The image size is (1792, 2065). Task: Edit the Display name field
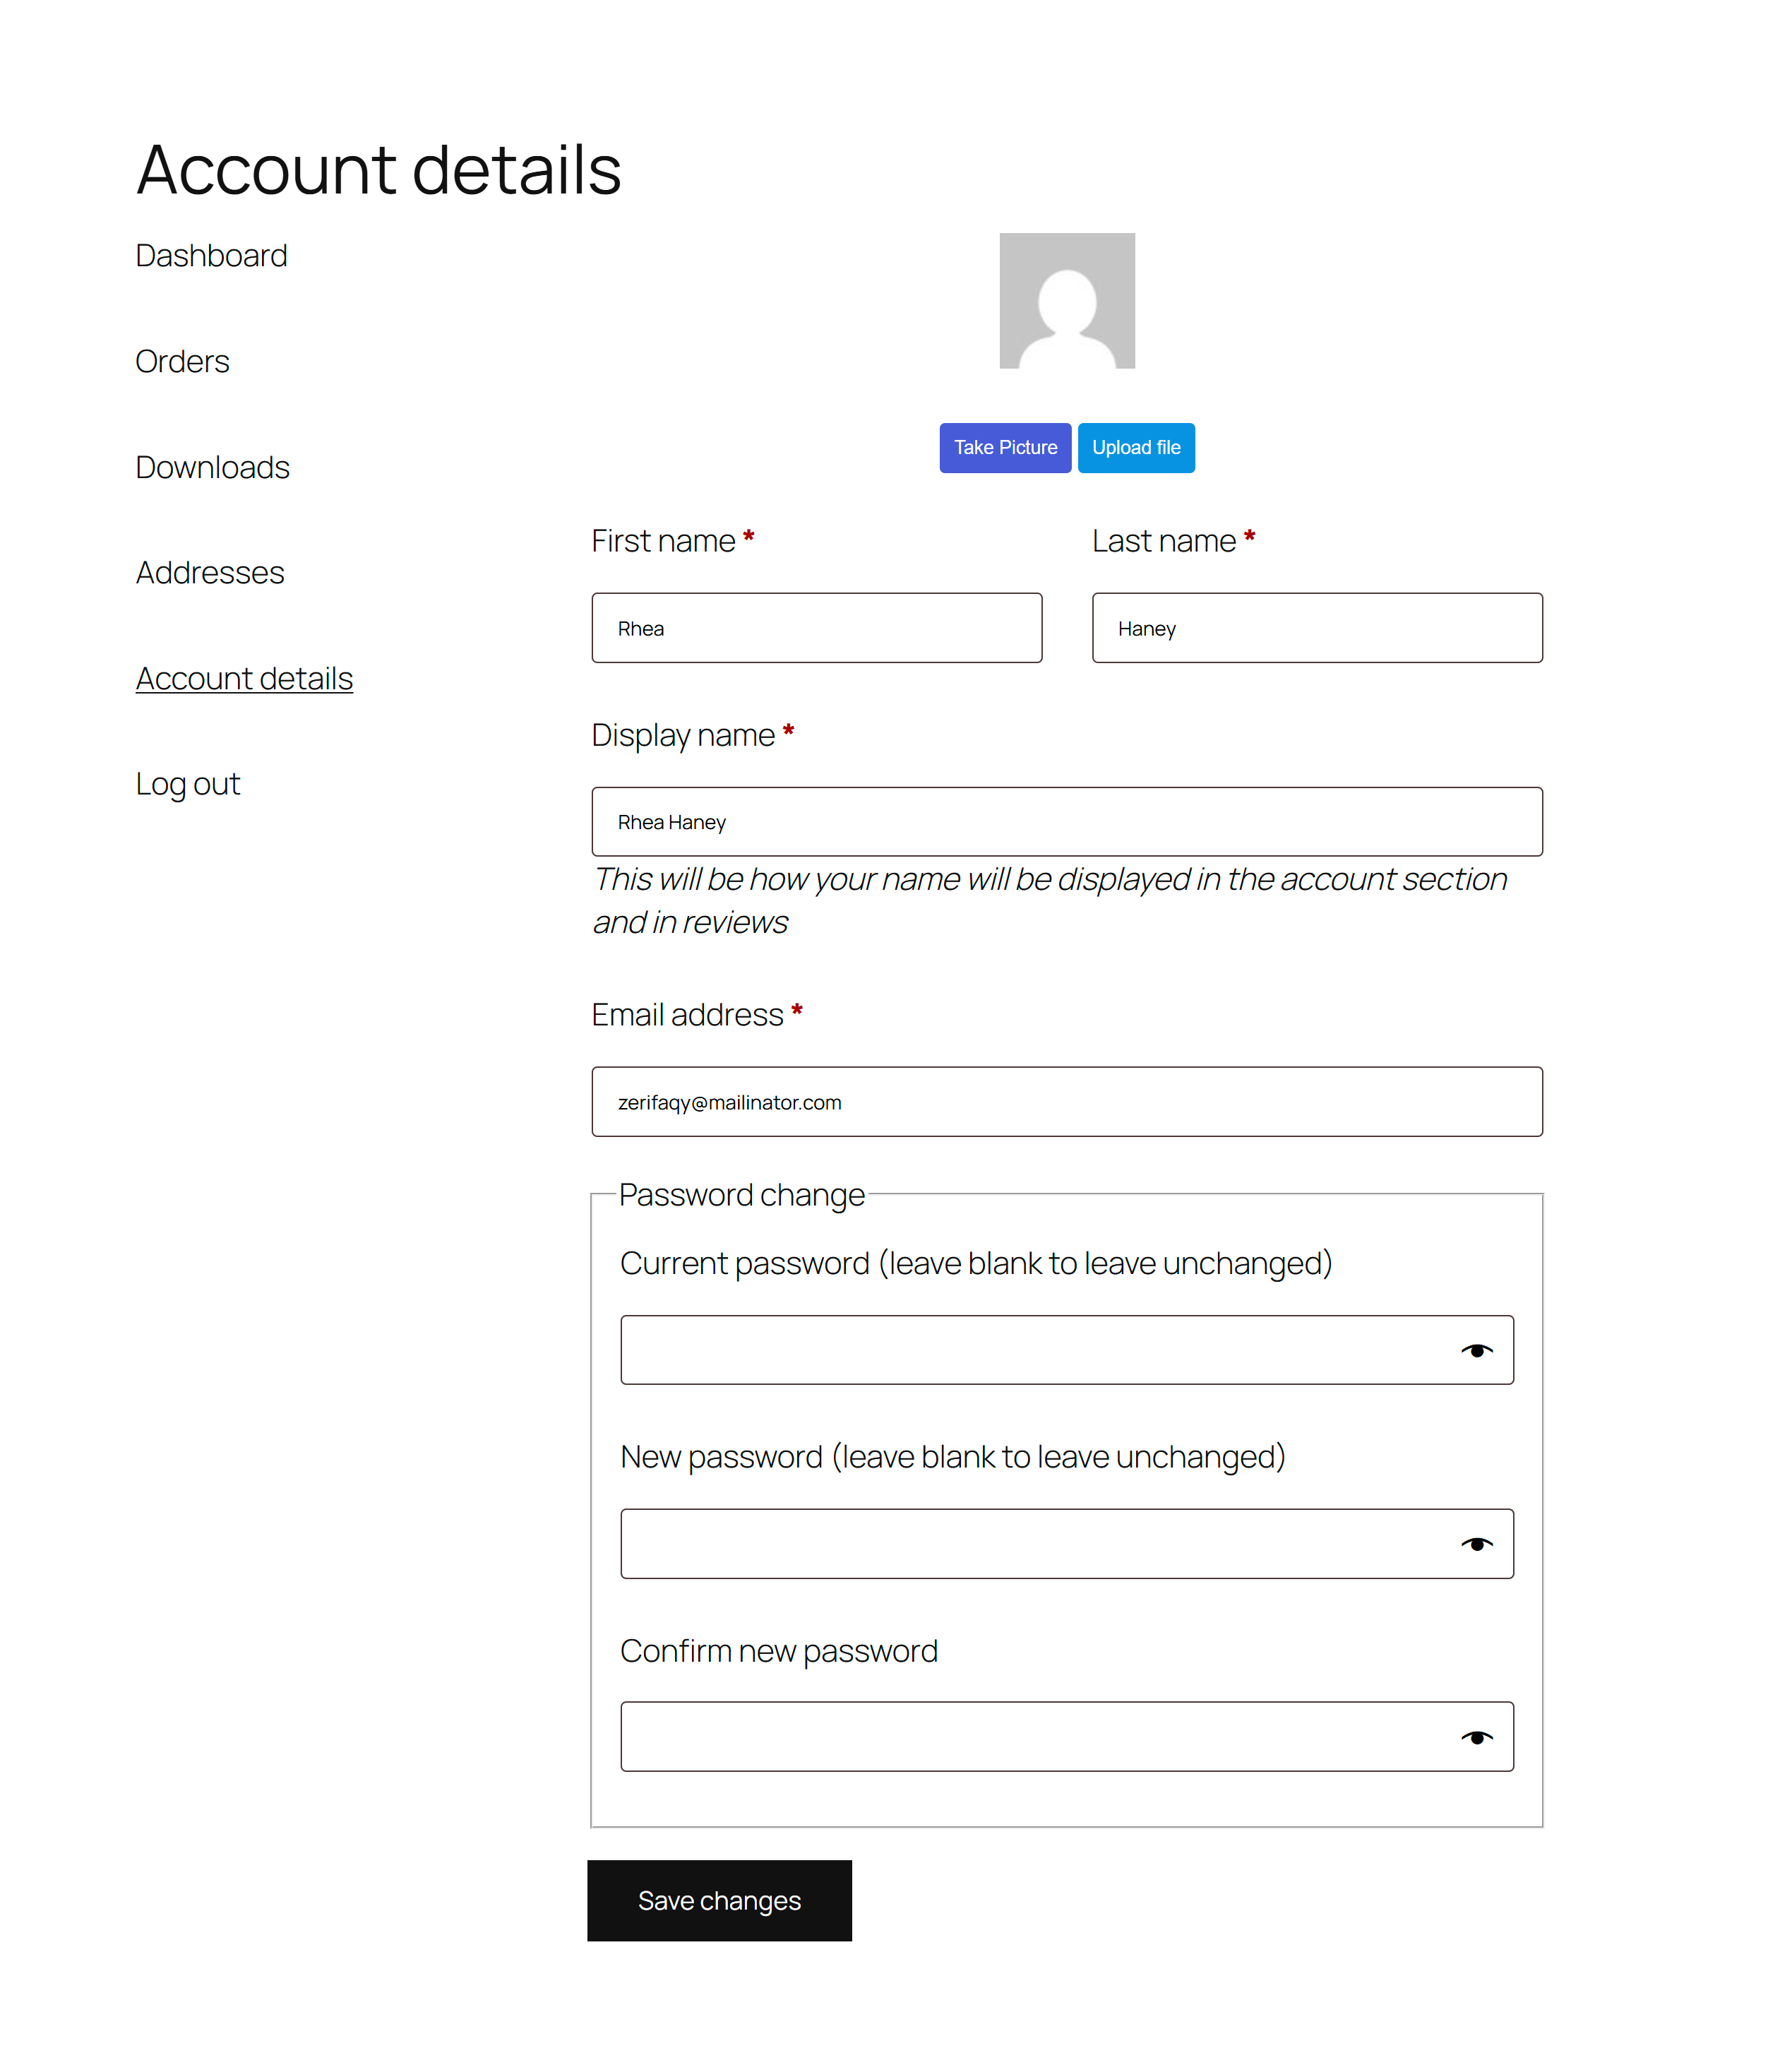(x=1067, y=822)
